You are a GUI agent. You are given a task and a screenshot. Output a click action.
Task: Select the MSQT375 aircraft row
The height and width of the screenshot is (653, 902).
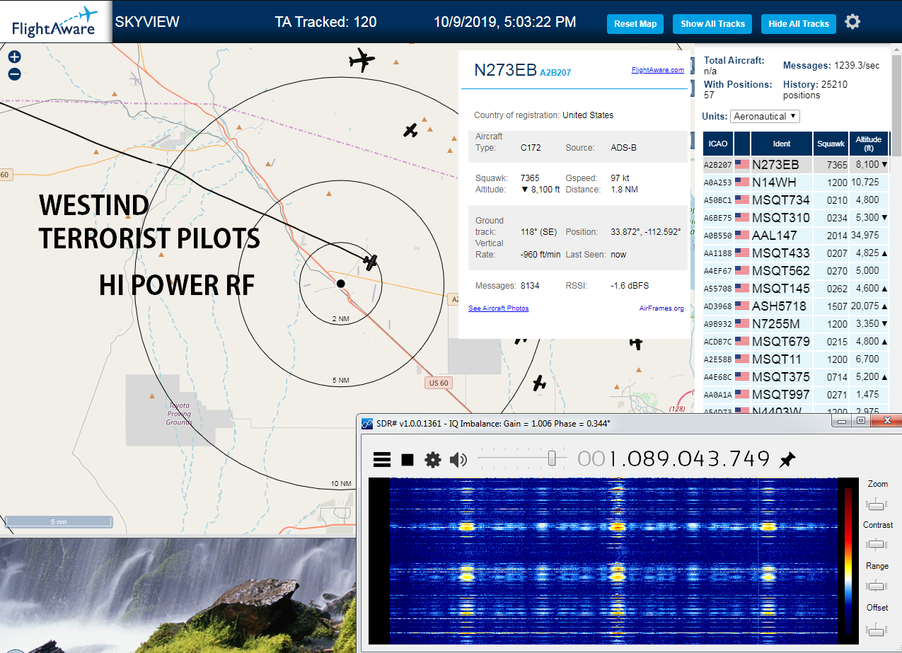(796, 377)
